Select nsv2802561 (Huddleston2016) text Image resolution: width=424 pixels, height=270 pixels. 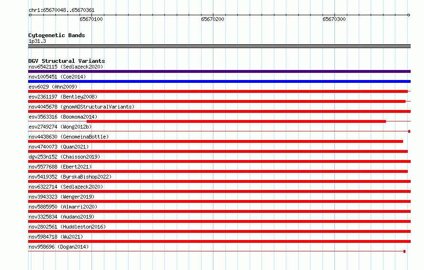point(67,227)
